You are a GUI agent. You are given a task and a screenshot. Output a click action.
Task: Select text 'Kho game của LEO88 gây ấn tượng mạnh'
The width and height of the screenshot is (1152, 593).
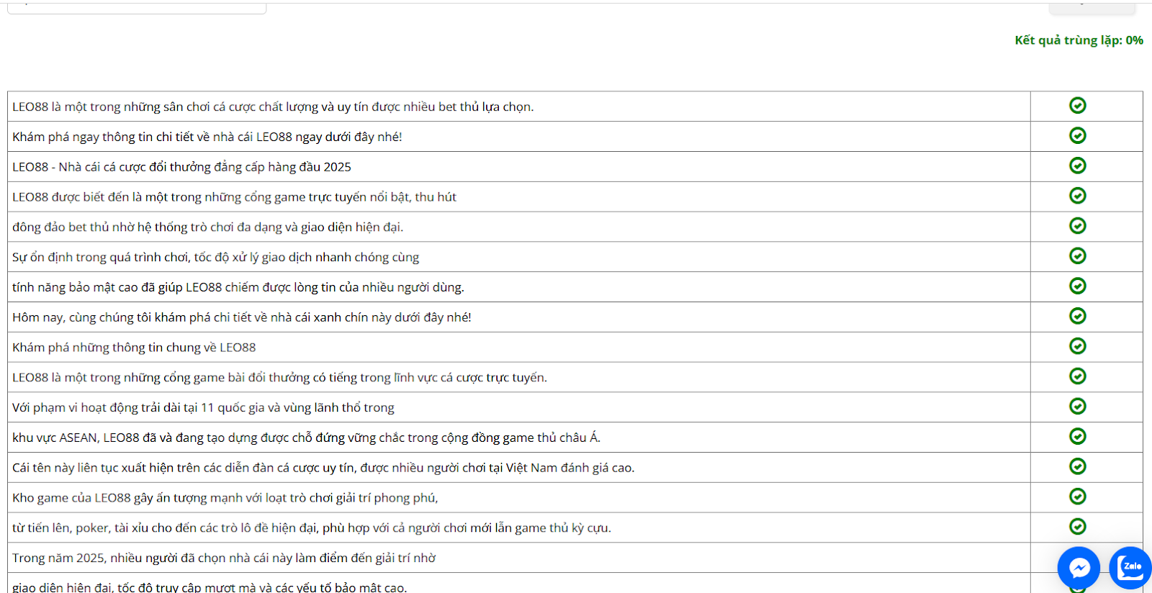(x=127, y=498)
